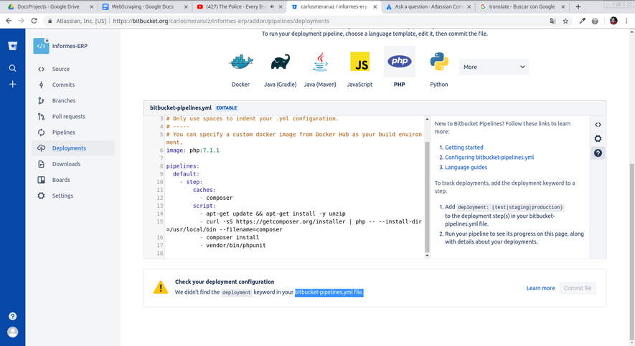Click the code editor vertical scrollbar thumb
This screenshot has height=346, width=635.
coord(427,197)
